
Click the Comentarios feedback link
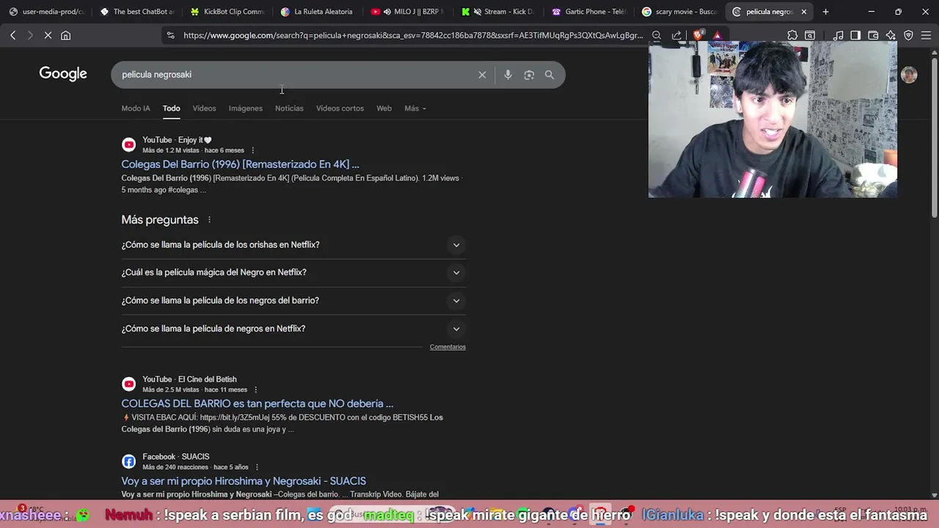[x=447, y=347]
